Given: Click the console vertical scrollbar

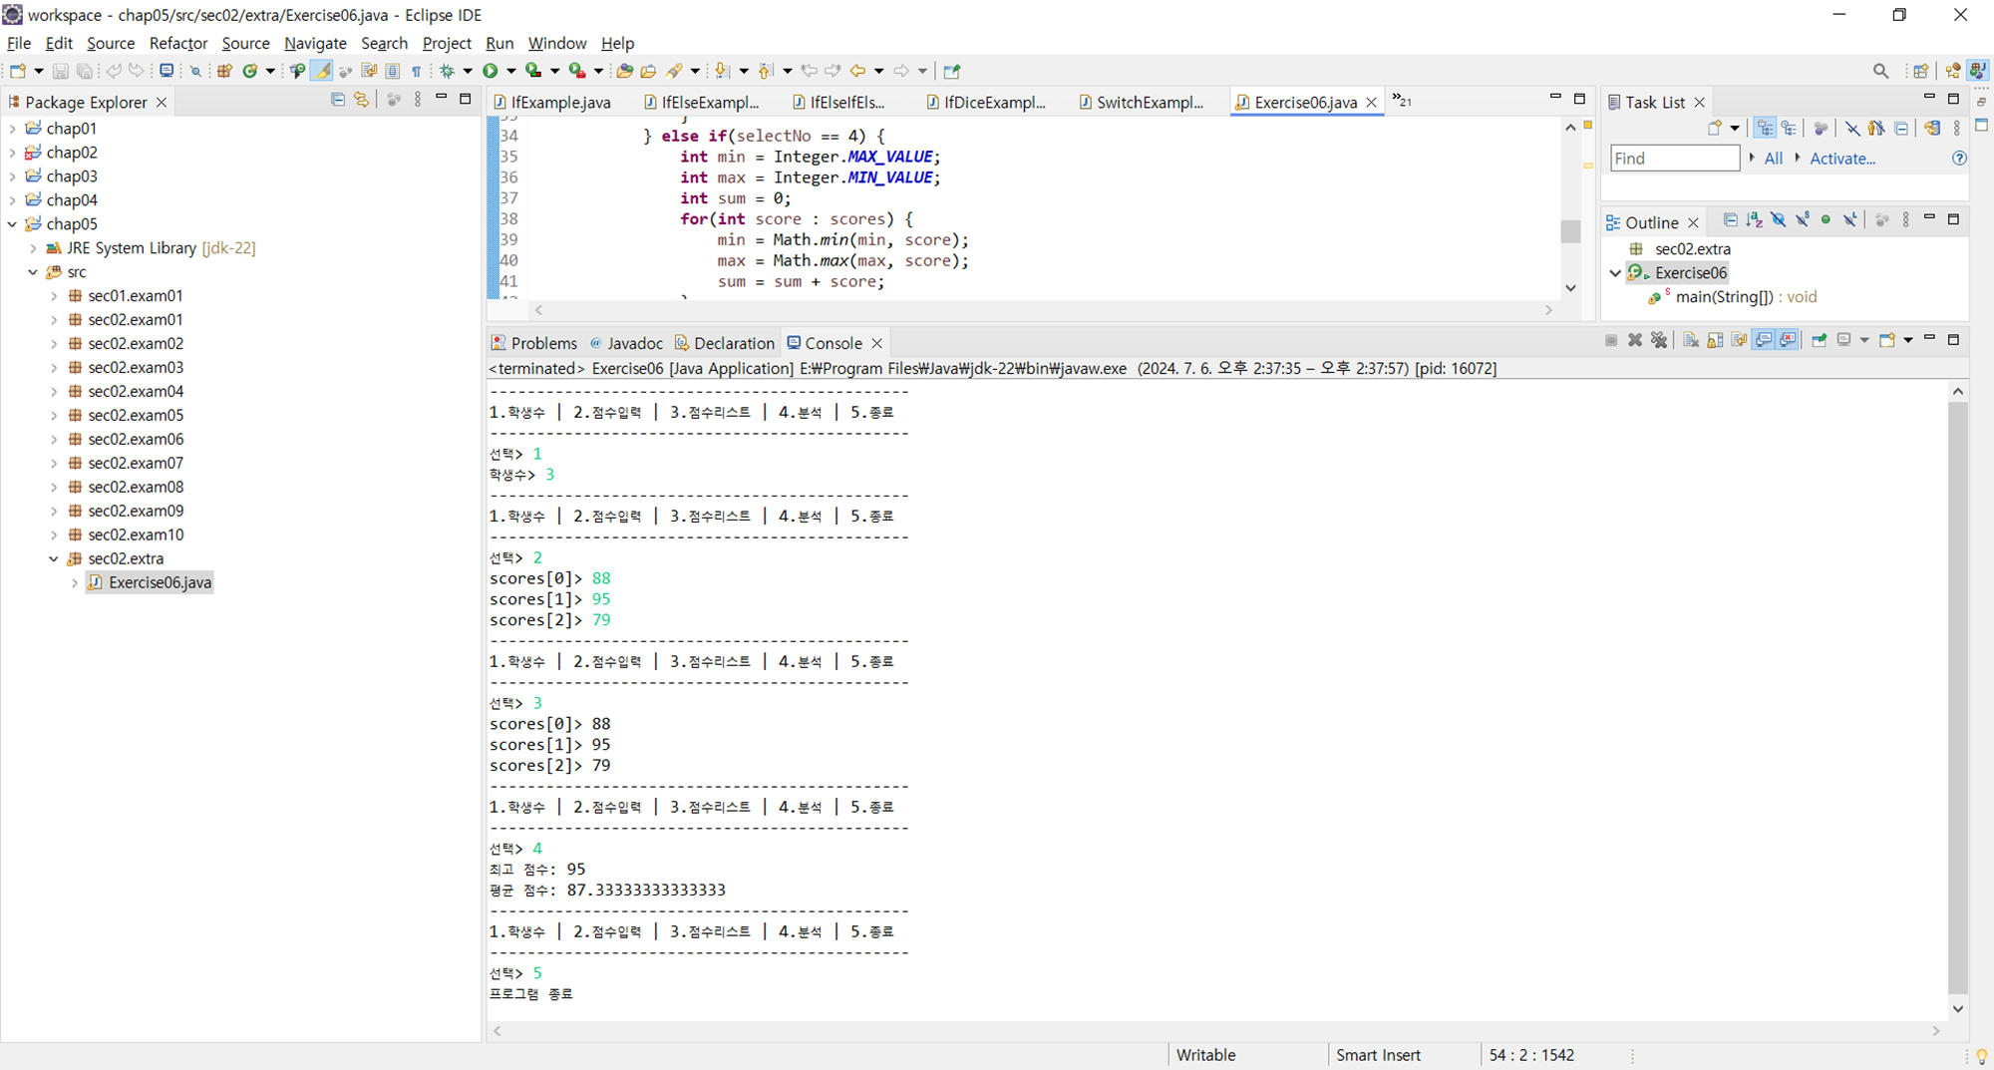Looking at the screenshot, I should coord(1957,698).
